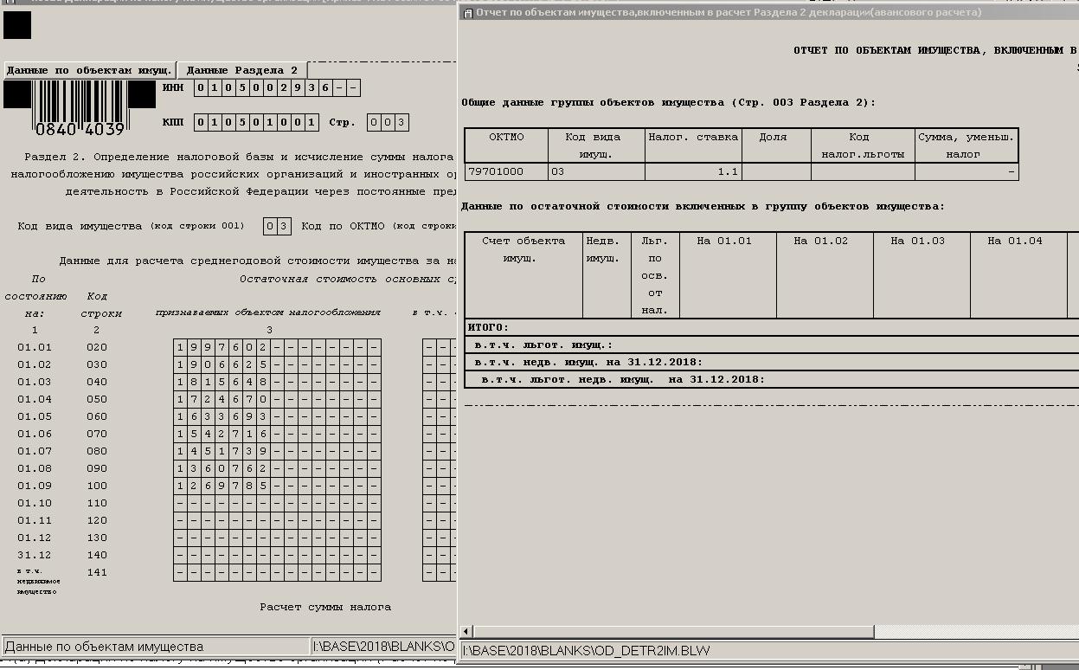Select the Стр. page number field 003
1079x670 pixels.
tap(388, 122)
